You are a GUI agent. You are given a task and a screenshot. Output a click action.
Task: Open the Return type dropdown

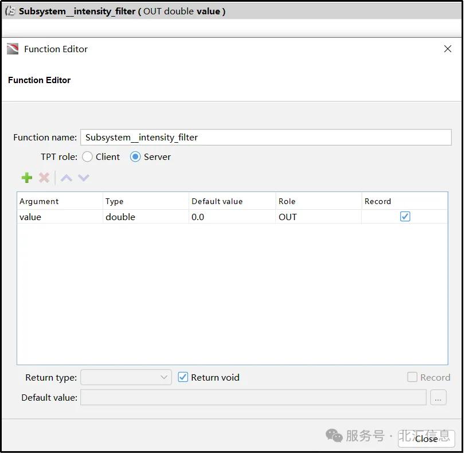(x=164, y=377)
